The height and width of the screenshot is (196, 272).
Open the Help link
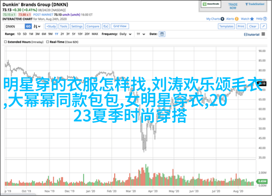(259, 19)
